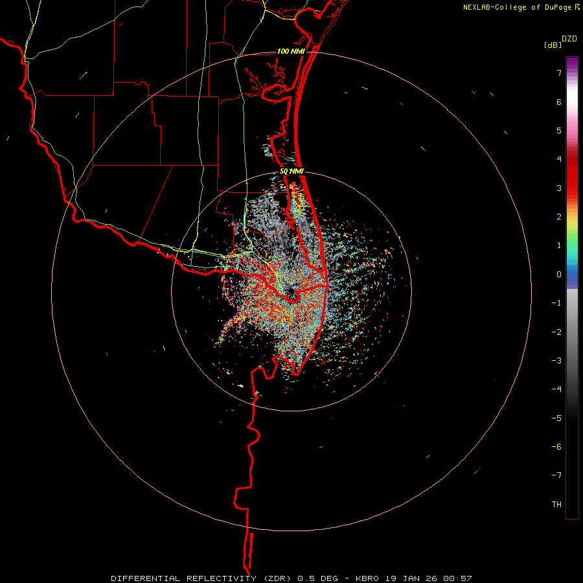Click the 100 NMI range ring label
The width and height of the screenshot is (583, 583).
click(291, 51)
